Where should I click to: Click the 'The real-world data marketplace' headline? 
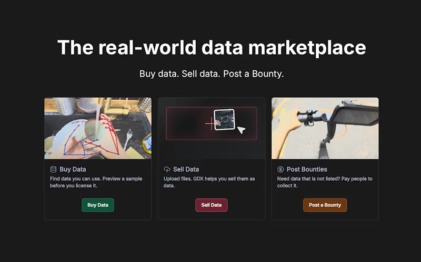coord(212,47)
